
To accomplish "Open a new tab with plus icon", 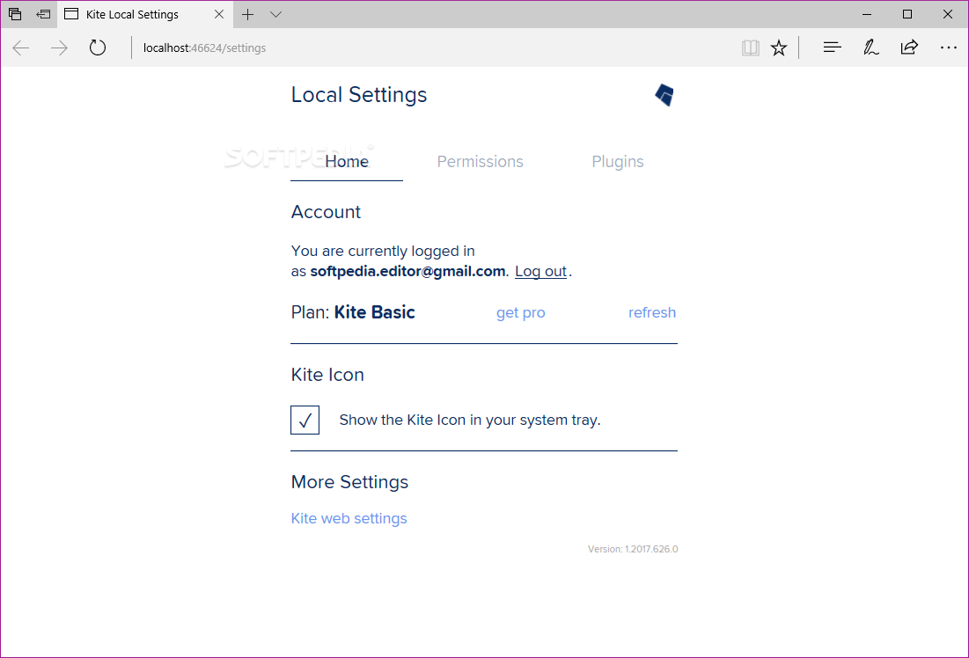I will point(248,14).
